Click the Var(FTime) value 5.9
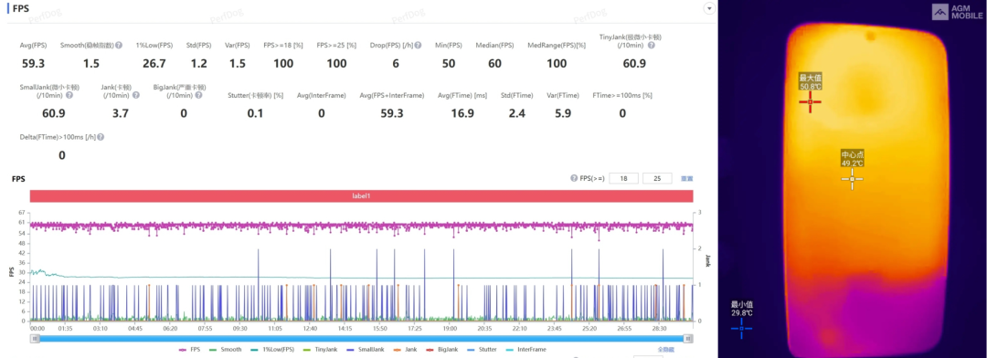 pos(563,114)
